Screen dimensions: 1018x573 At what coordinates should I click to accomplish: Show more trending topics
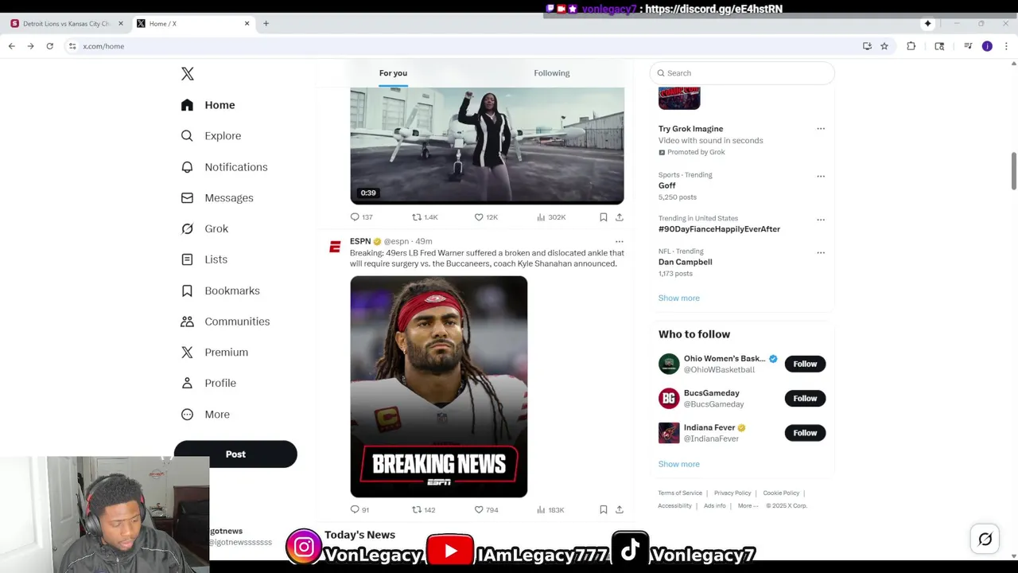(678, 298)
